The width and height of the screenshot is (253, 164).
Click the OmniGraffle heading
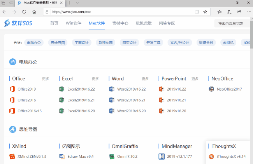click(x=125, y=146)
